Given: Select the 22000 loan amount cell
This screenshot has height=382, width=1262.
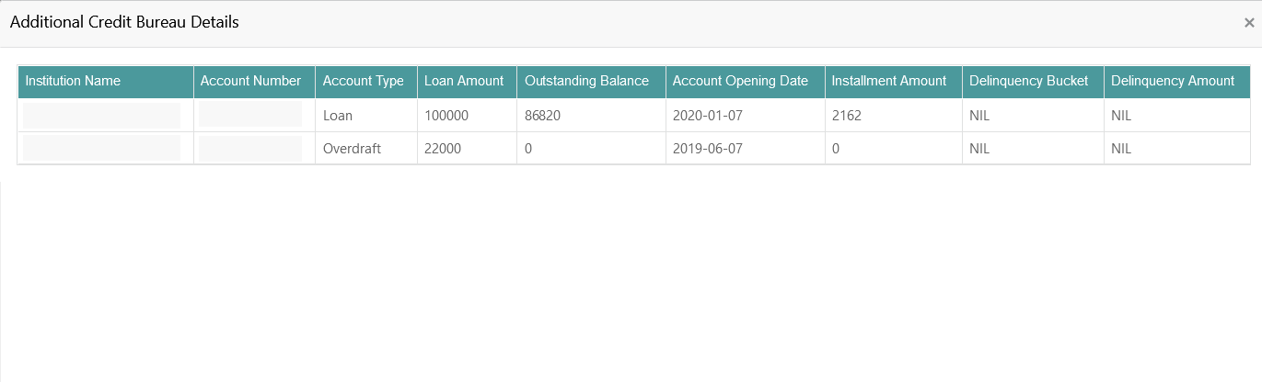Looking at the screenshot, I should tap(443, 149).
